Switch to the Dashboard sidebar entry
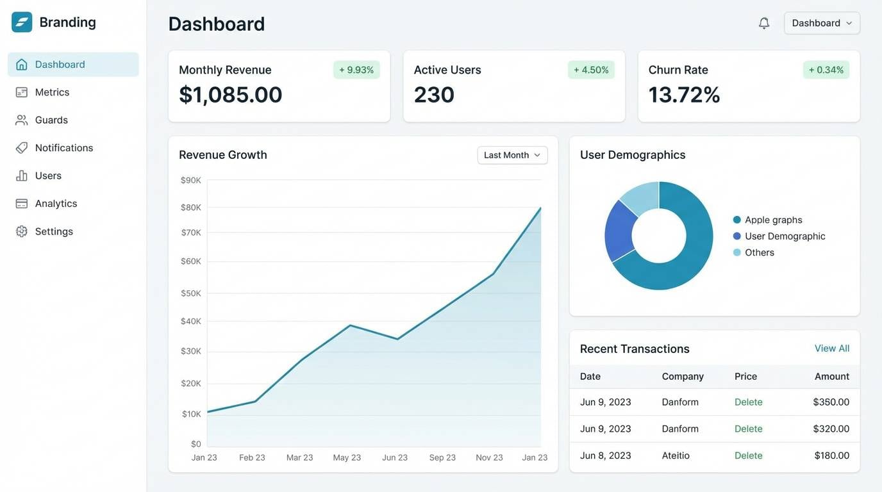This screenshot has height=492, width=882. [x=60, y=63]
